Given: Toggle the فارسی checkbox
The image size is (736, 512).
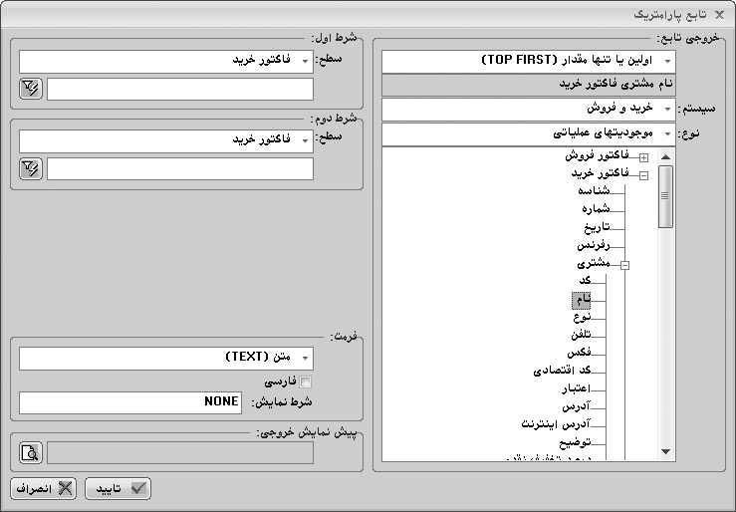Looking at the screenshot, I should tap(307, 382).
